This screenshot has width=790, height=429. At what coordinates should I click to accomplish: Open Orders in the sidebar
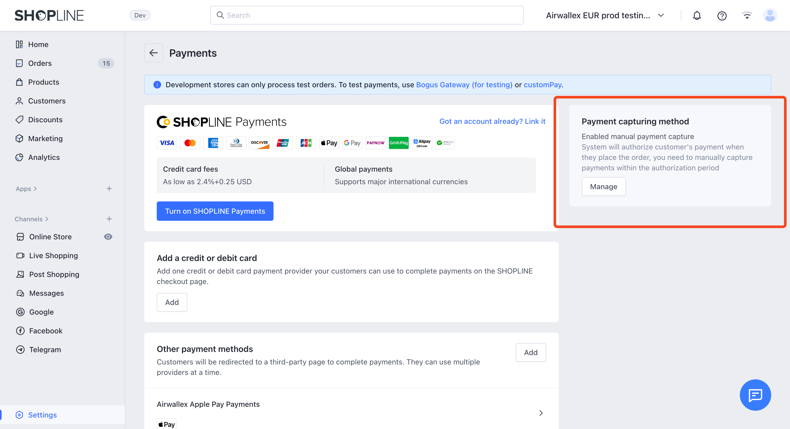[40, 63]
